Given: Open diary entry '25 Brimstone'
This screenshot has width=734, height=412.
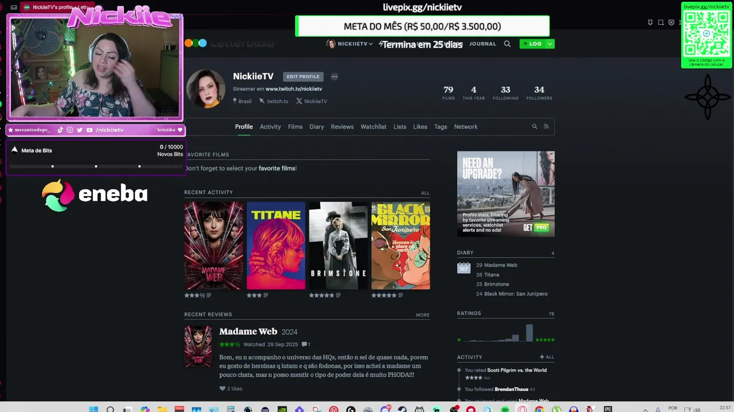Looking at the screenshot, I should [x=493, y=284].
